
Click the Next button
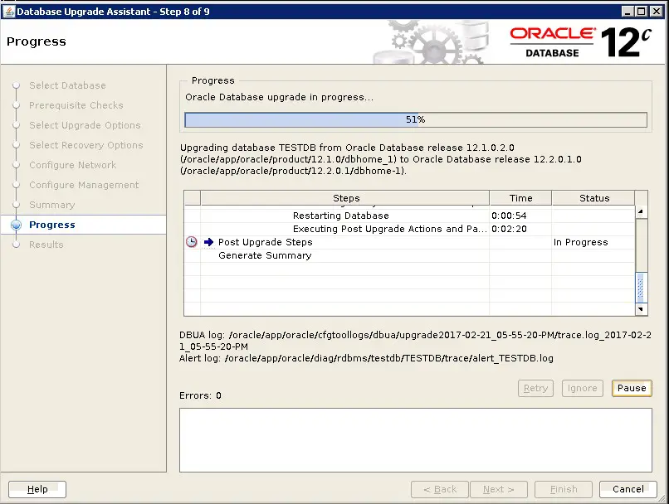click(x=498, y=489)
